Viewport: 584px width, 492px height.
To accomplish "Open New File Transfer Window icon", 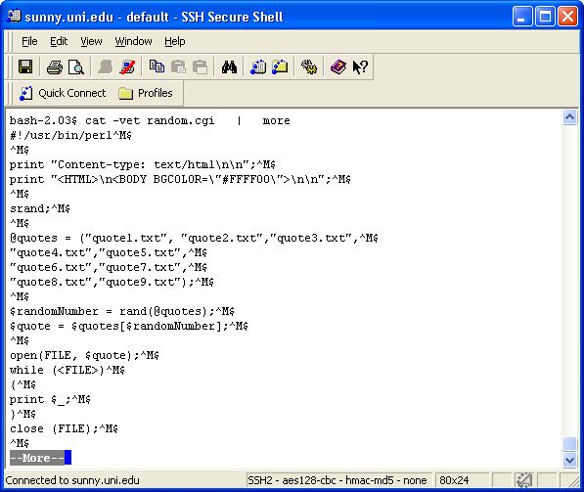I will [280, 67].
